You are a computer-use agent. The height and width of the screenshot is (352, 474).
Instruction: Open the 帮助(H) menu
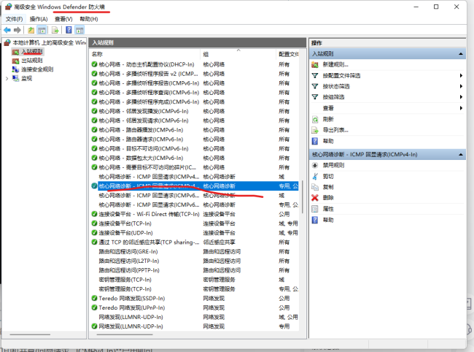click(89, 19)
